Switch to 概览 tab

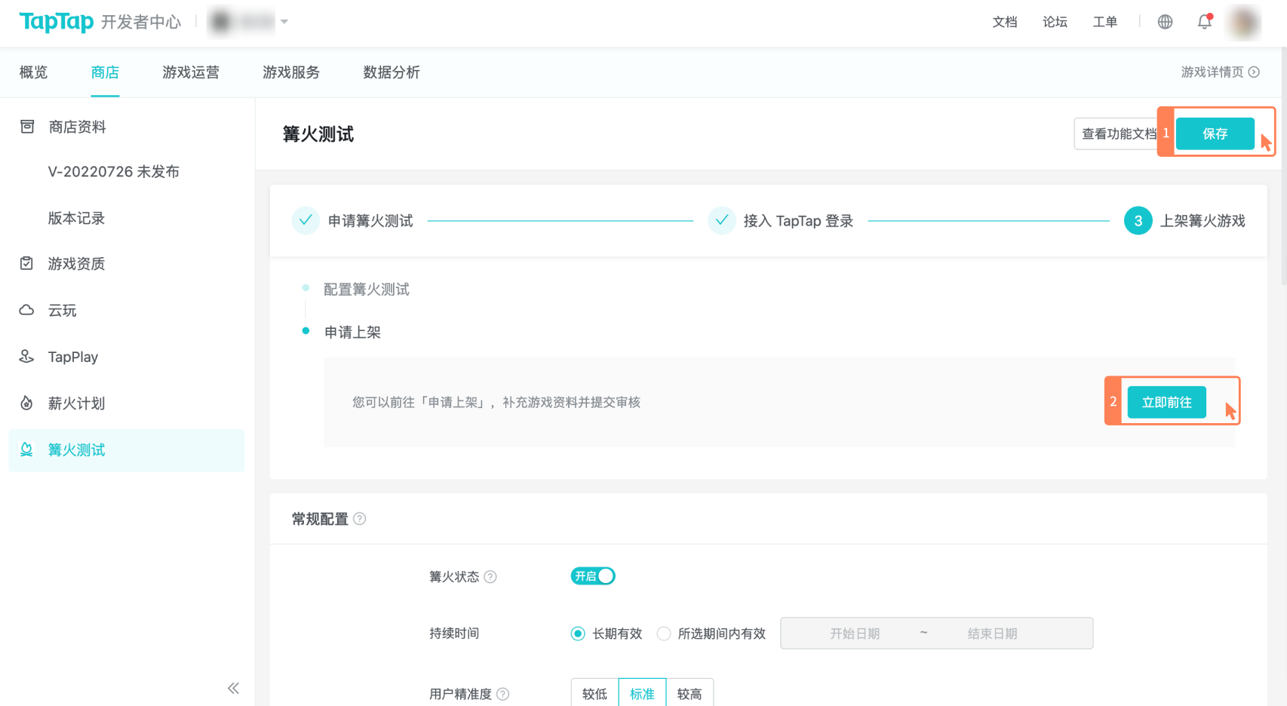(x=33, y=72)
